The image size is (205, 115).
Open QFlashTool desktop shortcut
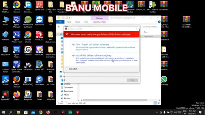coord(39,6)
